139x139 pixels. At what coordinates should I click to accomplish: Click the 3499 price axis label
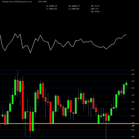pyautogui.click(x=133, y=74)
